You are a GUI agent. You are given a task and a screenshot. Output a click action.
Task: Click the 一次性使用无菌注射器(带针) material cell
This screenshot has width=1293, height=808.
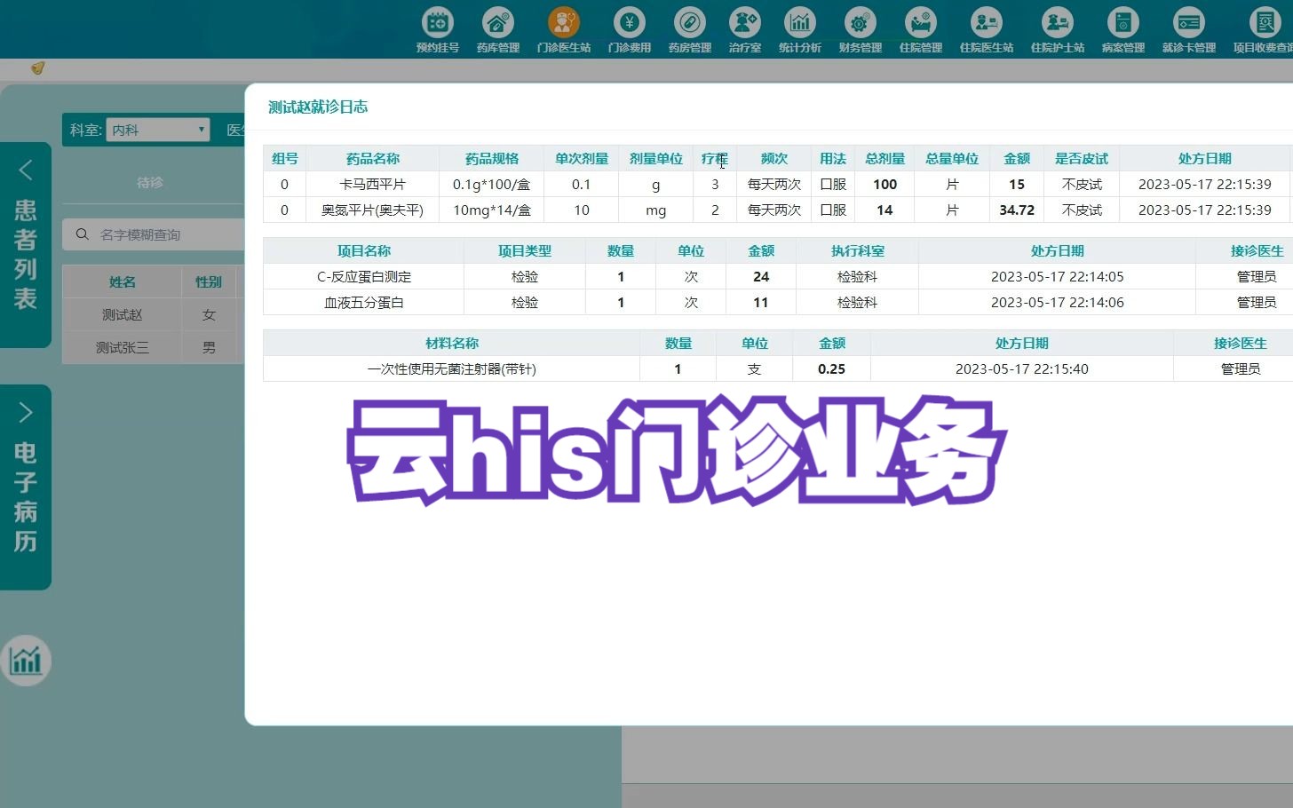[452, 368]
